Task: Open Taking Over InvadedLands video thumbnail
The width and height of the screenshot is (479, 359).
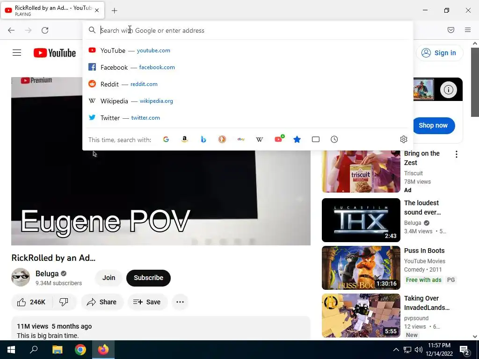Action: point(361,316)
